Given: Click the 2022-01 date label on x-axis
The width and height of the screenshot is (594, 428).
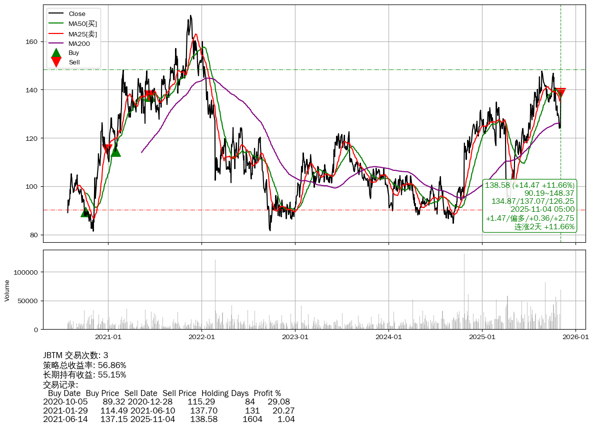Looking at the screenshot, I should 201,337.
